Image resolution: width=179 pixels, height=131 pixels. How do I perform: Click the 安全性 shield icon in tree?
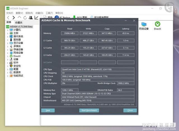[x=11, y=66]
